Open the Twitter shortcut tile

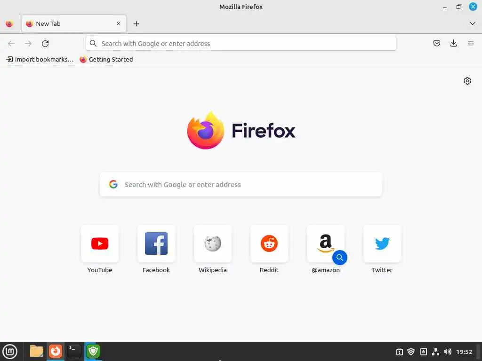pos(382,244)
